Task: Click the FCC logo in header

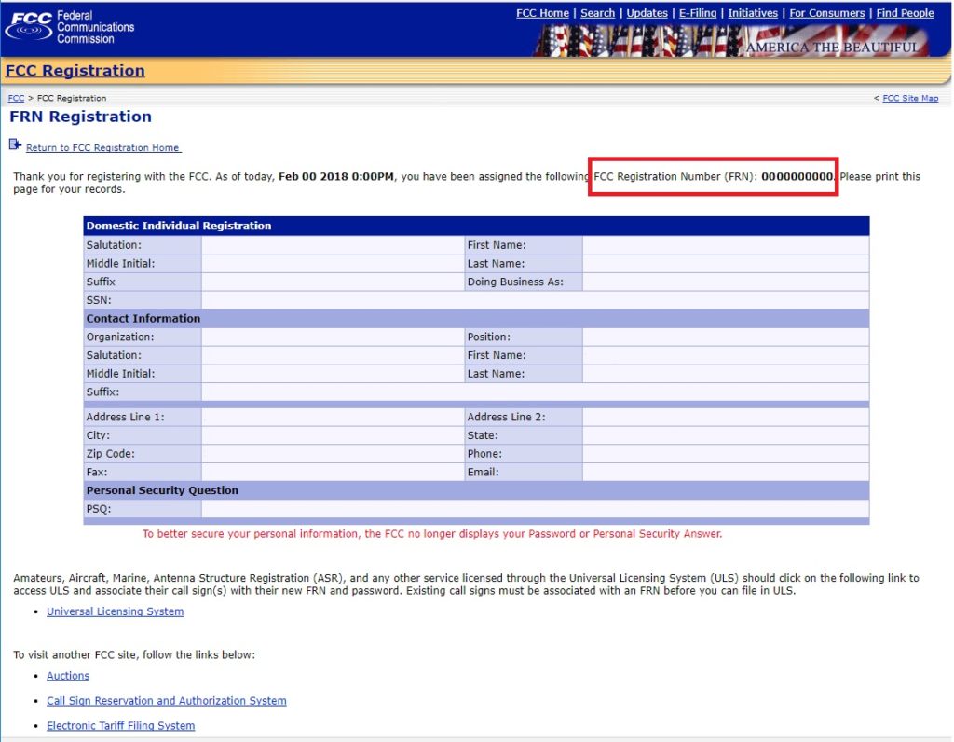Action: point(70,27)
